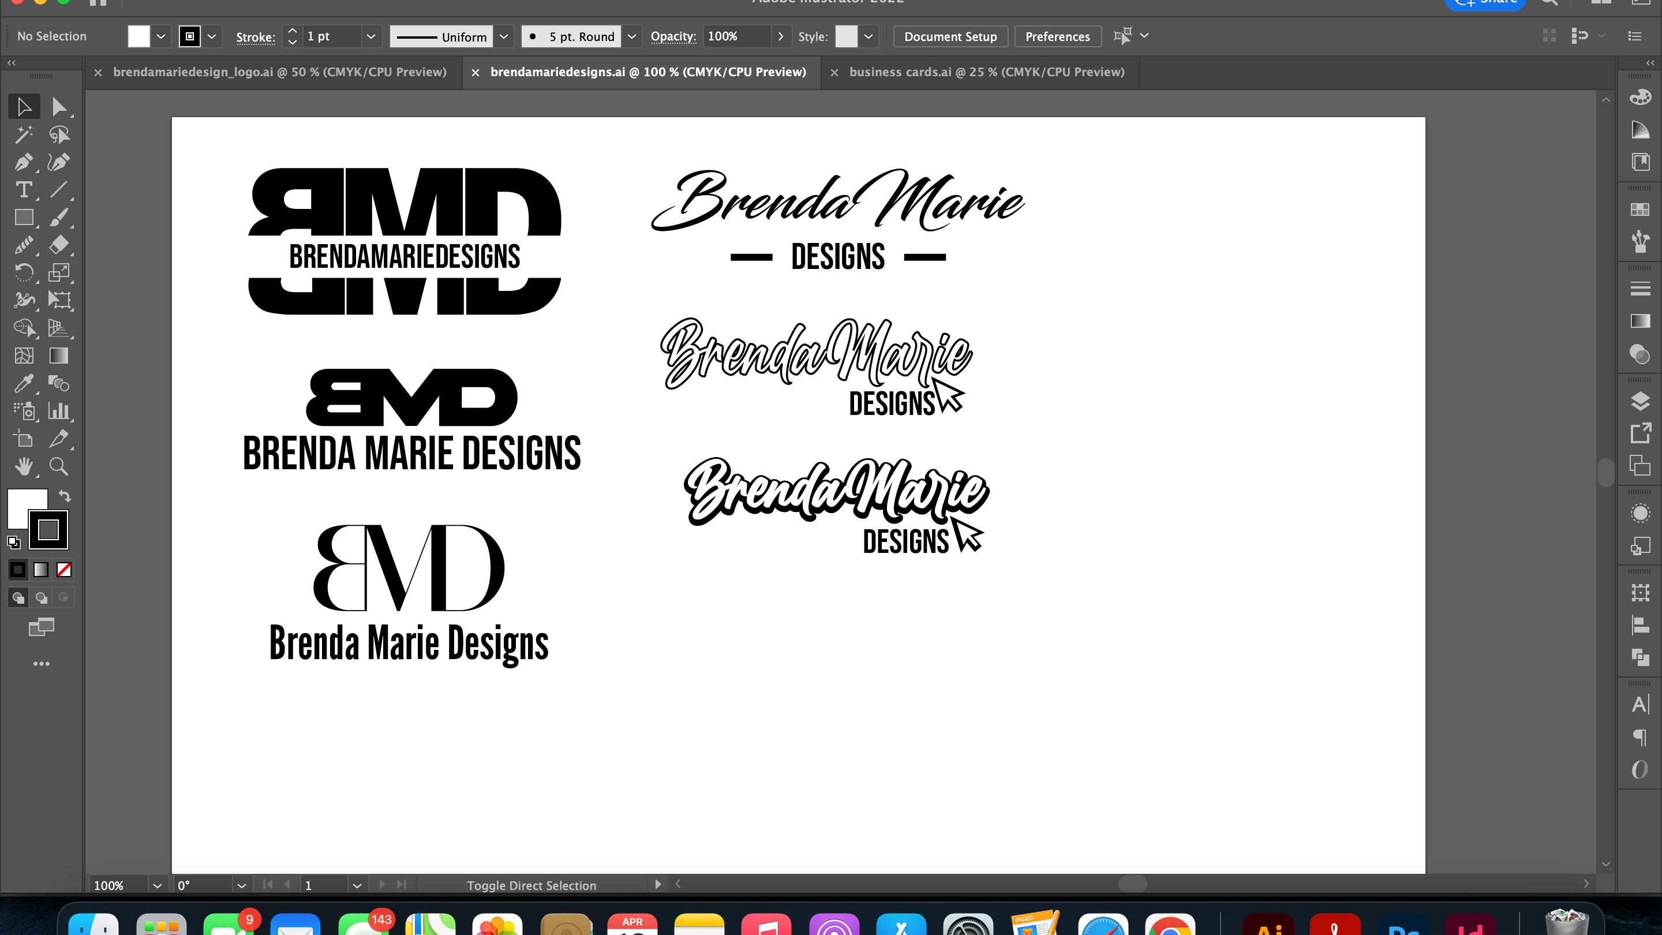Select the Slice tool
The width and height of the screenshot is (1662, 935).
(x=59, y=439)
